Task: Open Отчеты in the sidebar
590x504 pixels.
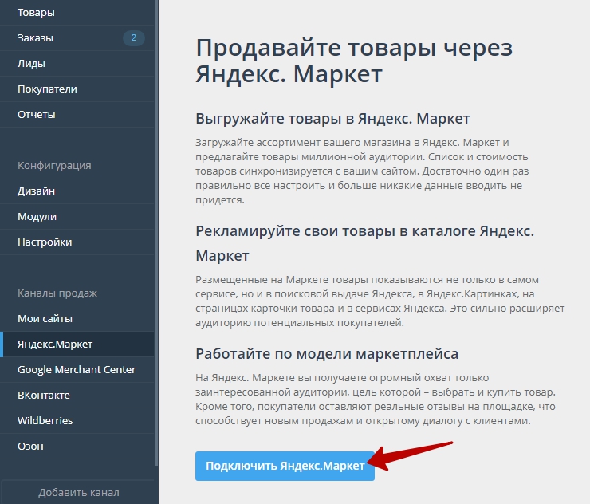Action: tap(77, 114)
